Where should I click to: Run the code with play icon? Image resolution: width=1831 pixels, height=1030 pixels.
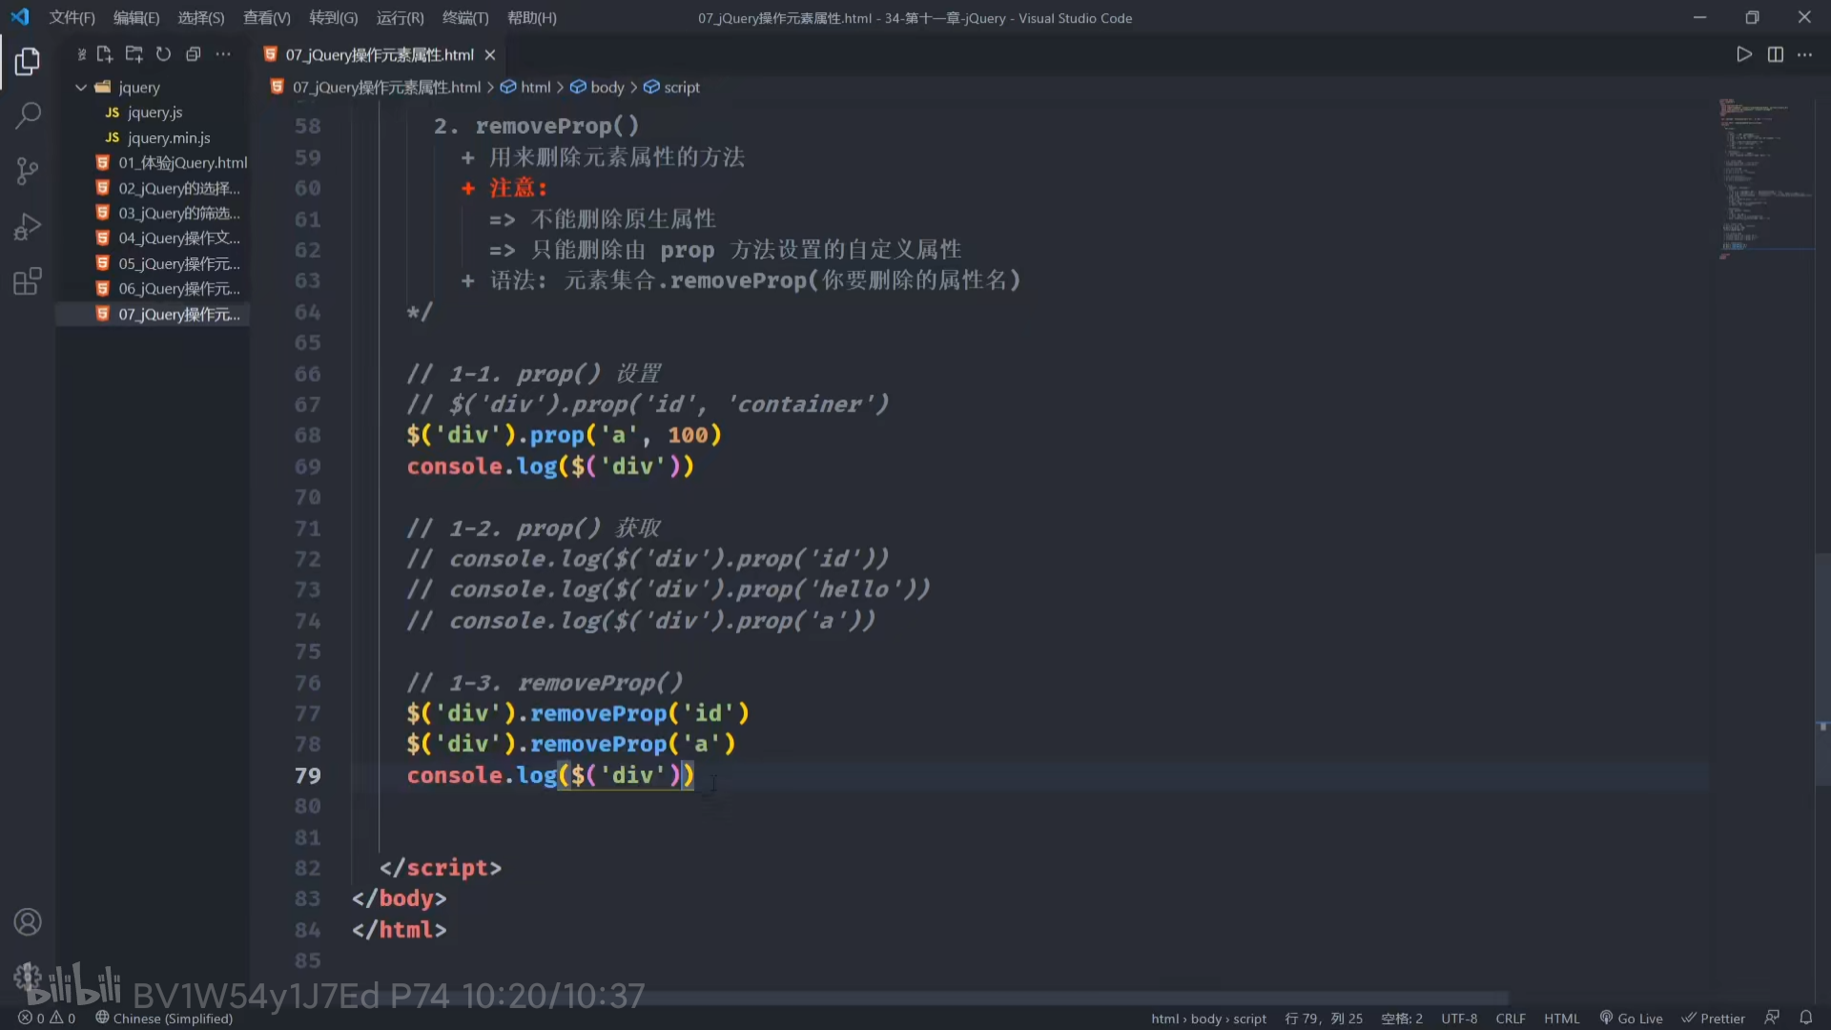(x=1743, y=54)
